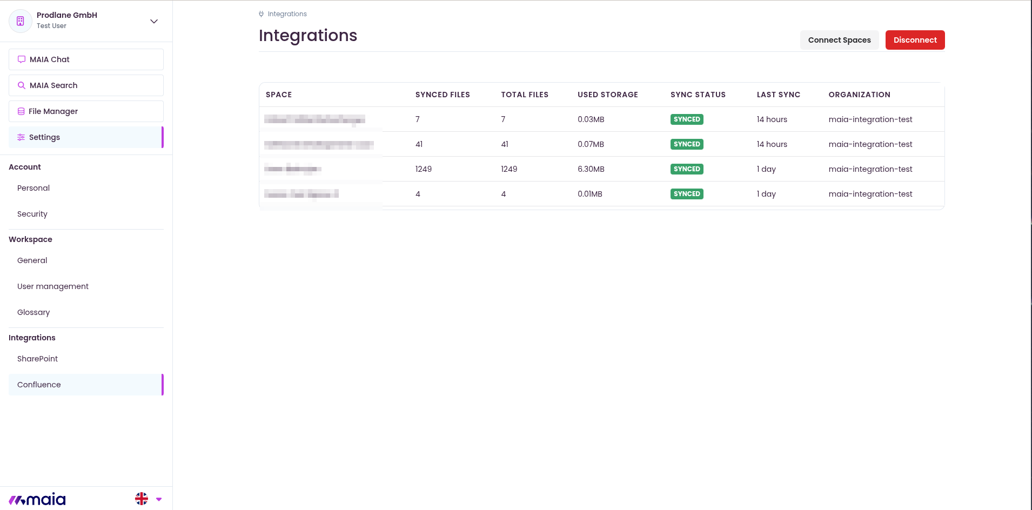1032x510 pixels.
Task: Click the SYNCED FILES column header
Action: tap(443, 95)
